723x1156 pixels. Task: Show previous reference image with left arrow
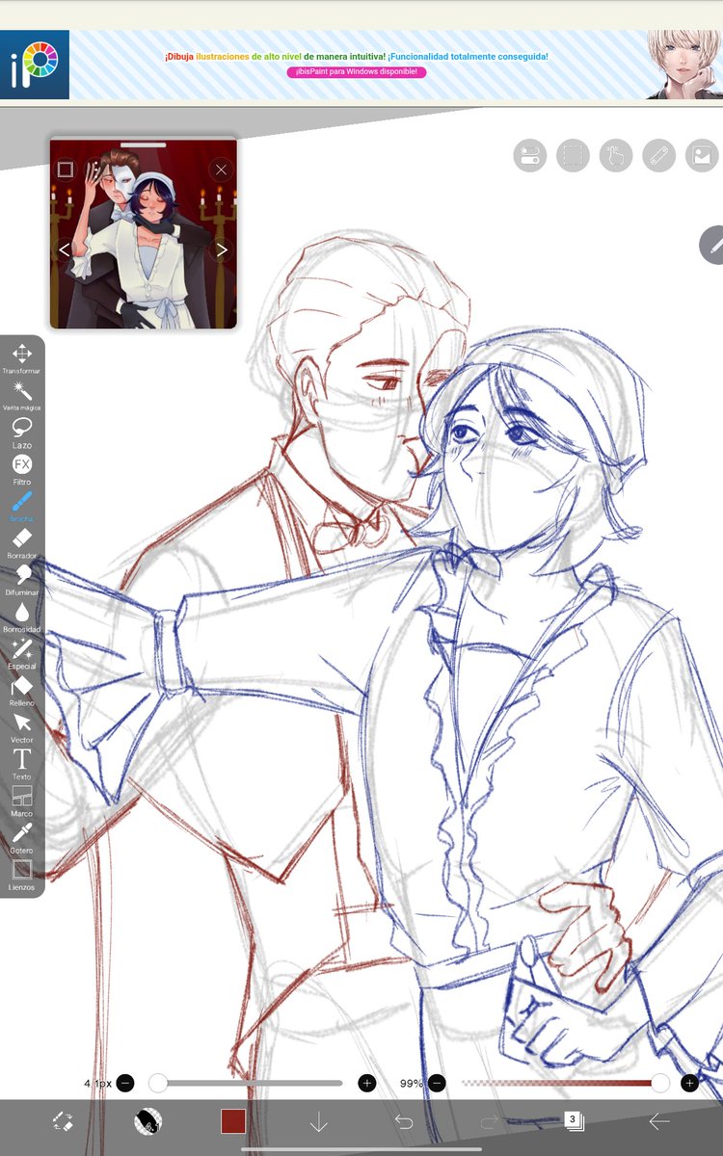[65, 250]
